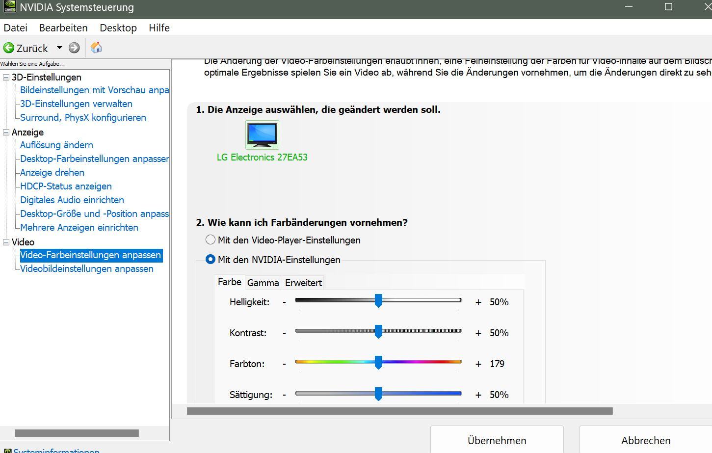
Task: Open Desktop-Größe und -Position anpassen
Action: click(x=94, y=214)
